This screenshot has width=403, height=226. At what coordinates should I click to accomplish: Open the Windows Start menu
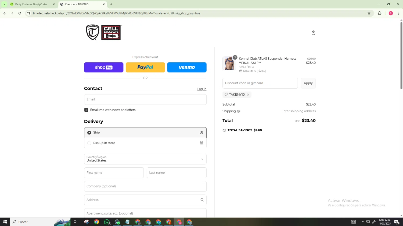[x=5, y=222]
